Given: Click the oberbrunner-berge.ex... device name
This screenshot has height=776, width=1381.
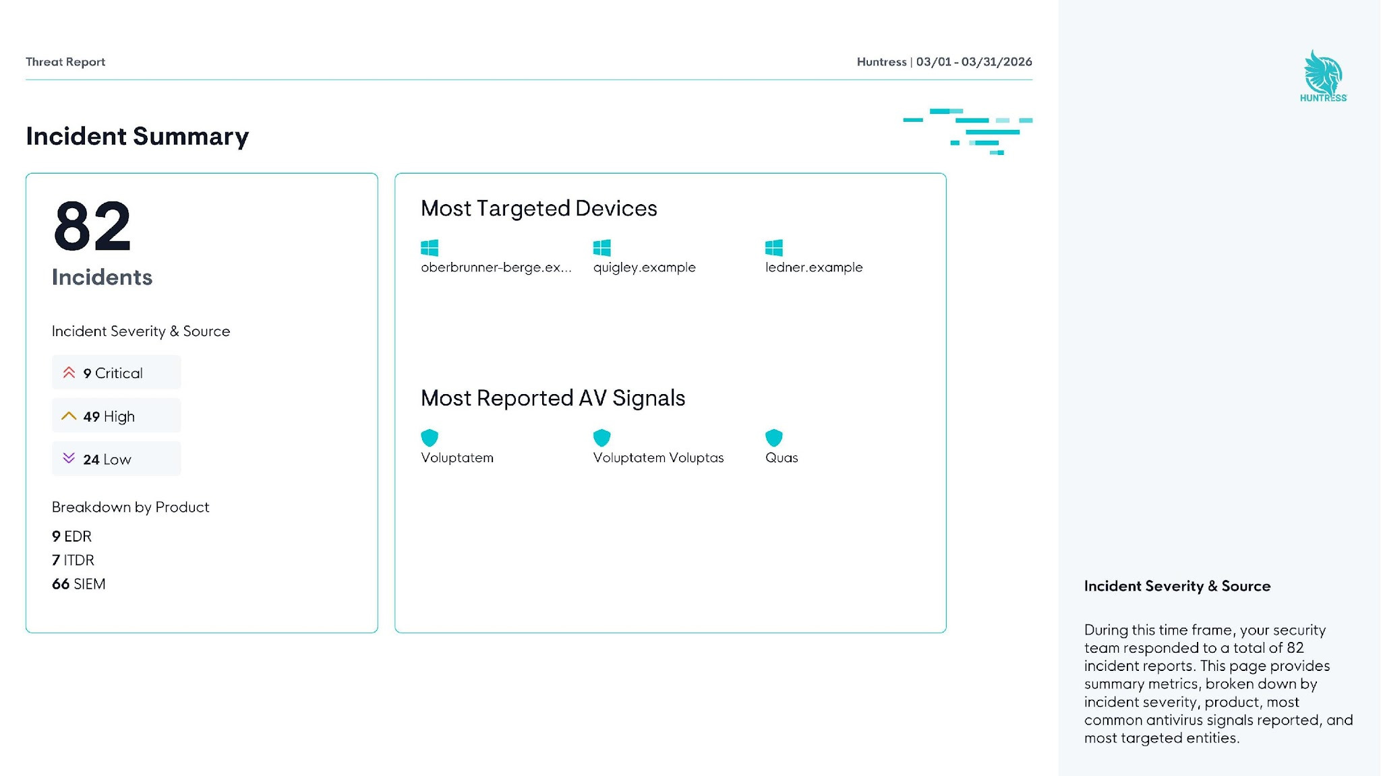Looking at the screenshot, I should pos(496,267).
